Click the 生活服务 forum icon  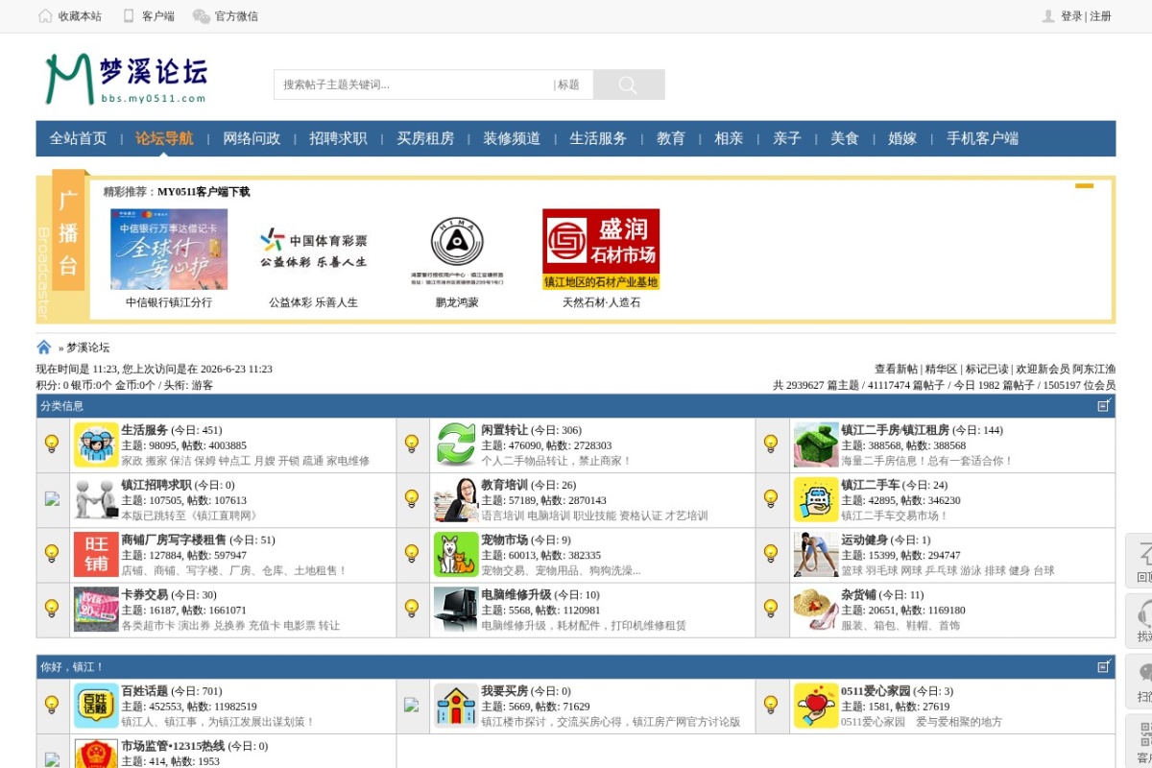point(96,445)
